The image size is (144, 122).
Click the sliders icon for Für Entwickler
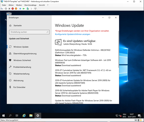(10, 87)
